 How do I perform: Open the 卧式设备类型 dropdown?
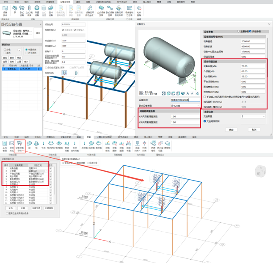tap(185, 106)
